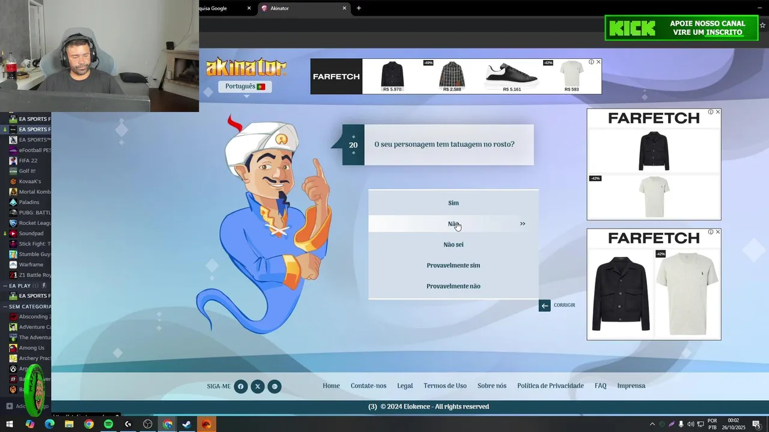Select Mortal Kombat in the Steam library
Screen dimensions: 769x432
30,192
